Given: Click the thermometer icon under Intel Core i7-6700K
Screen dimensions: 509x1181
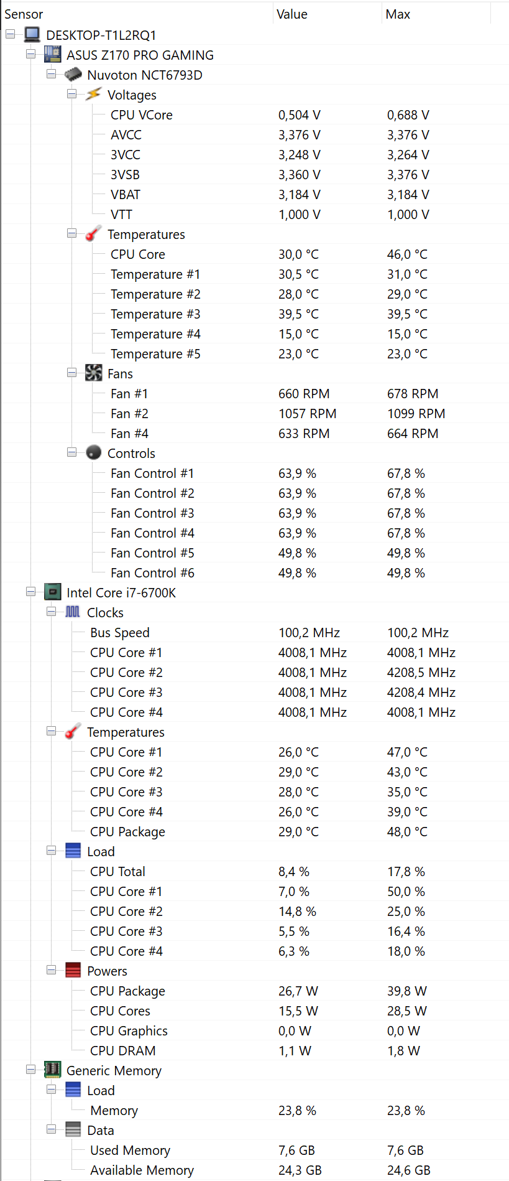Looking at the screenshot, I should tap(73, 732).
